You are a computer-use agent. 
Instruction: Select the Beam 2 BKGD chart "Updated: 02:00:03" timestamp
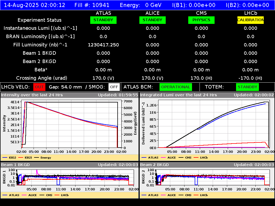254,165
